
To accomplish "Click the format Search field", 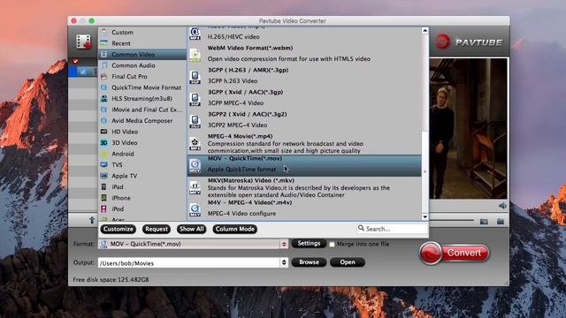I will (x=392, y=229).
